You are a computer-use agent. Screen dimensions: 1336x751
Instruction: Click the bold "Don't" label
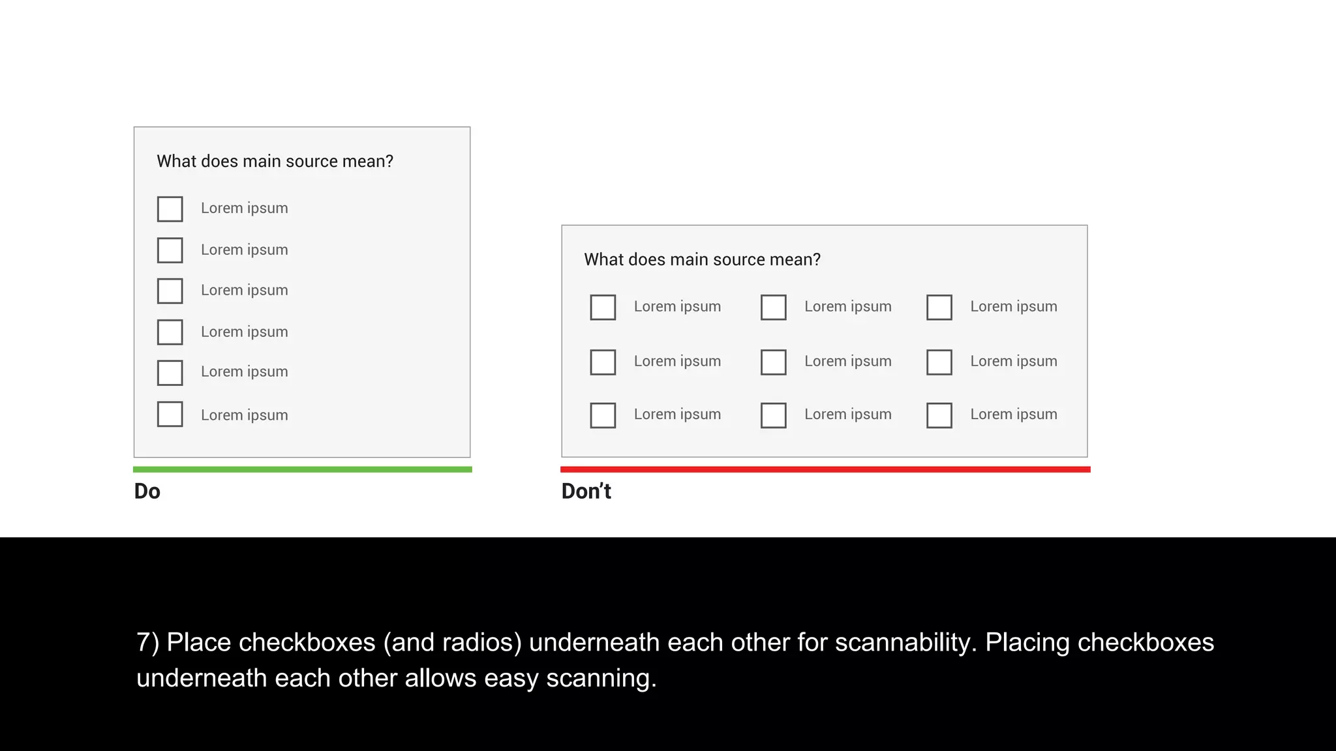tap(586, 491)
